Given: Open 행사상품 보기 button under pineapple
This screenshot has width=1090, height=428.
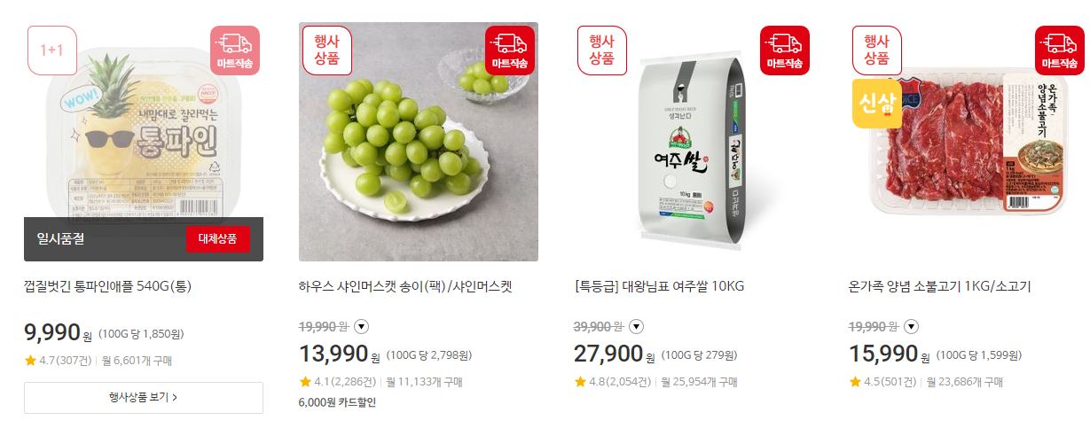Looking at the screenshot, I should (144, 398).
